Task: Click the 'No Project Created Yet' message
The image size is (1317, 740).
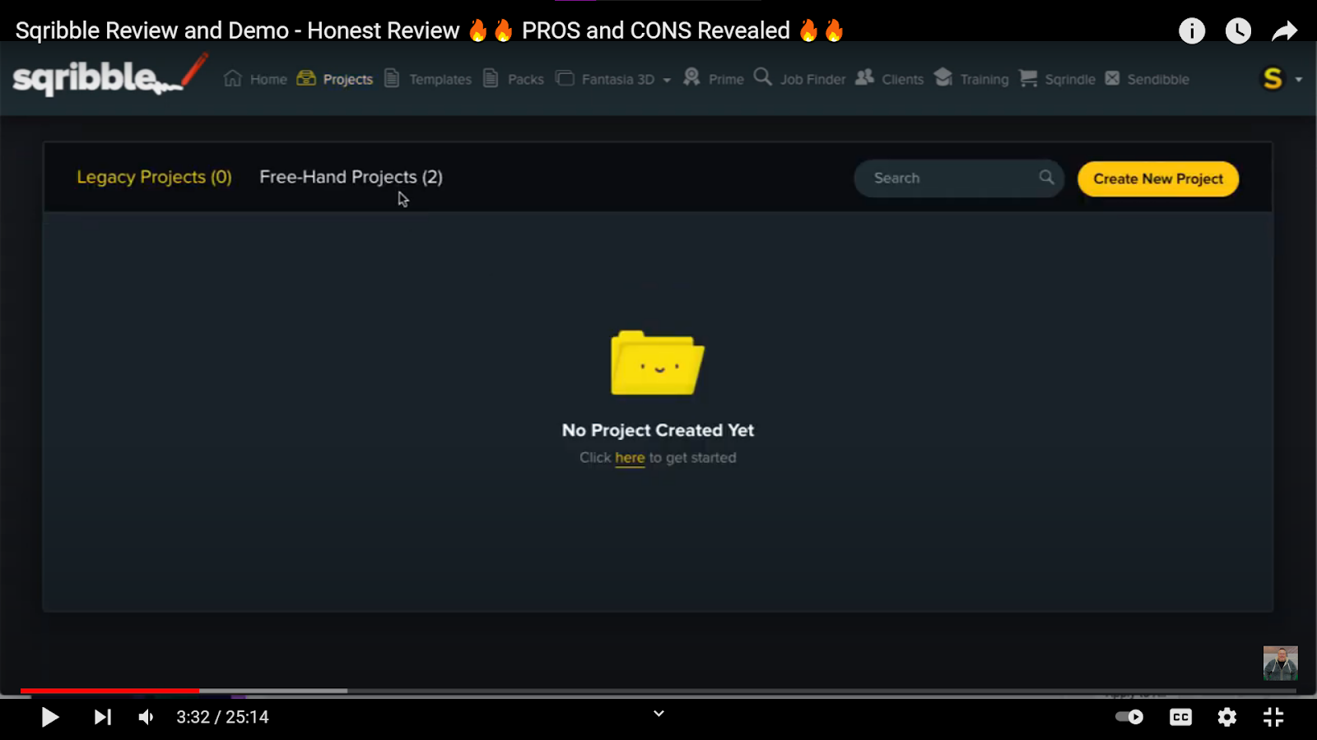Action: tap(658, 430)
